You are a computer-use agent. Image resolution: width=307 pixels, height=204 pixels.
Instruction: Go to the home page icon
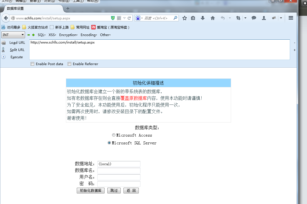(x=213, y=18)
